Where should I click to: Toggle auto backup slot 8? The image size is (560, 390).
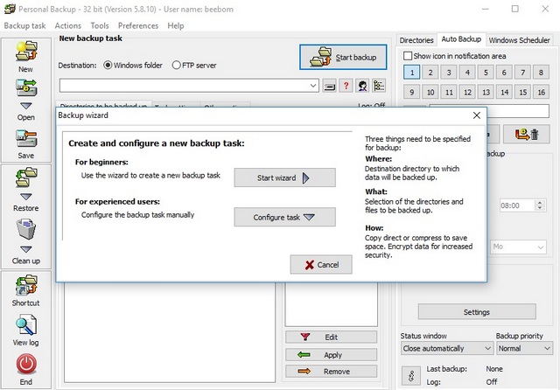point(541,73)
